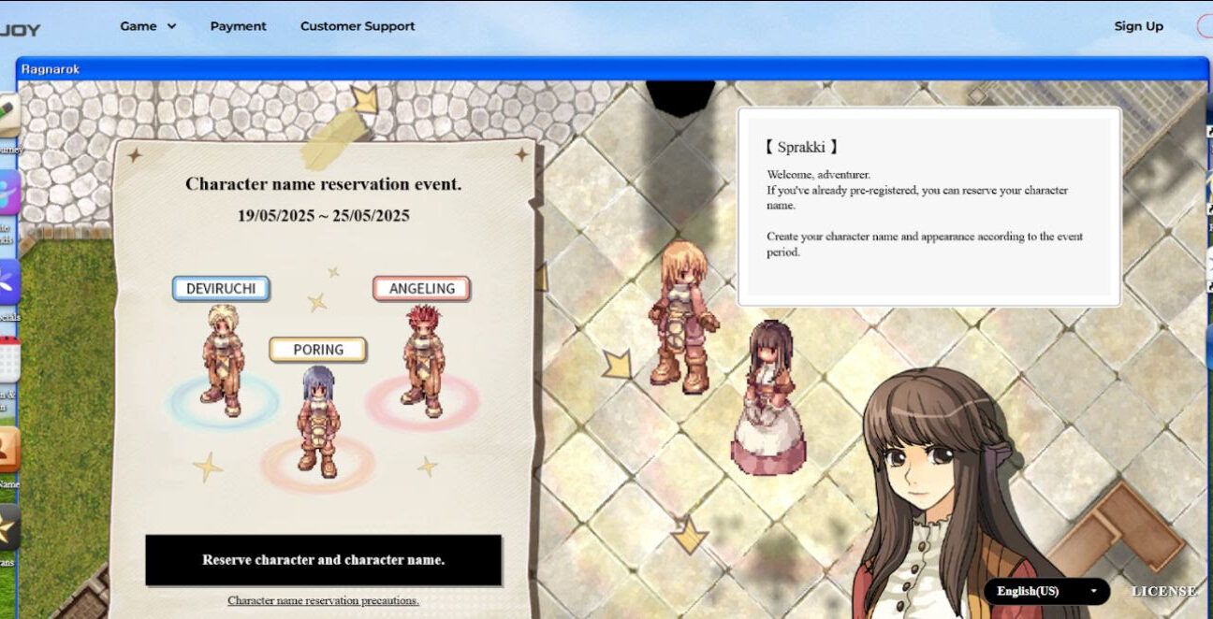Click the Ragnarok window title text
1213x619 pixels.
click(51, 69)
